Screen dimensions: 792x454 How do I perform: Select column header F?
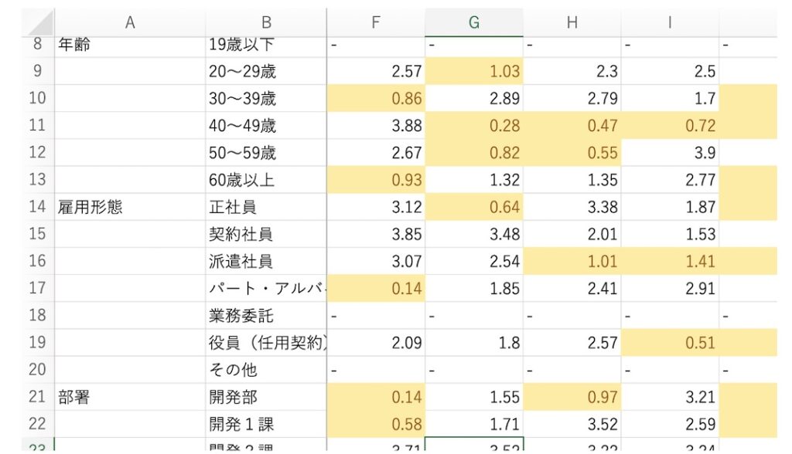[x=376, y=22]
